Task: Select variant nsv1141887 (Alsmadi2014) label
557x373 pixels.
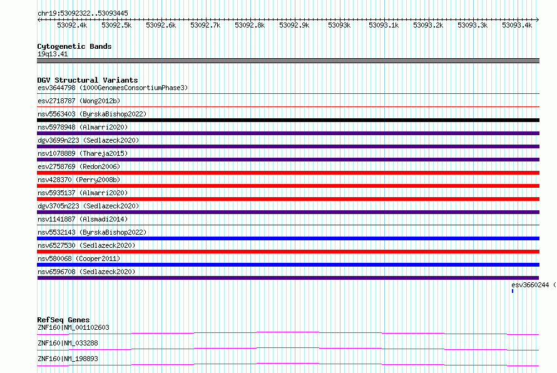Action: pos(83,219)
